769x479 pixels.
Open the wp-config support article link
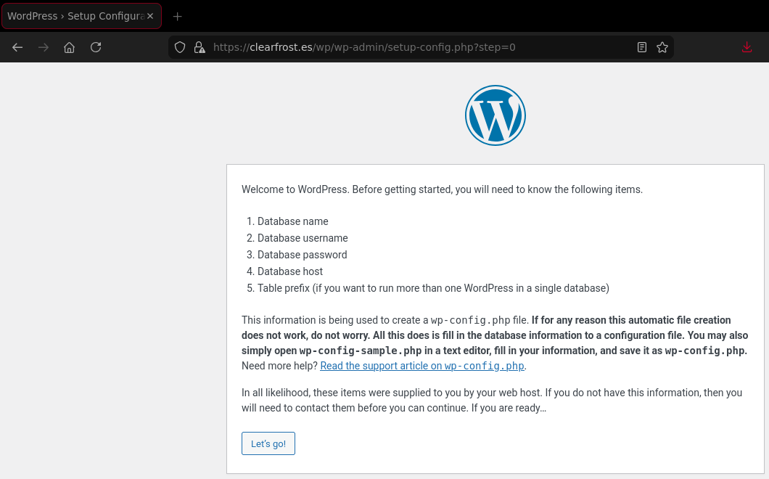[421, 366]
